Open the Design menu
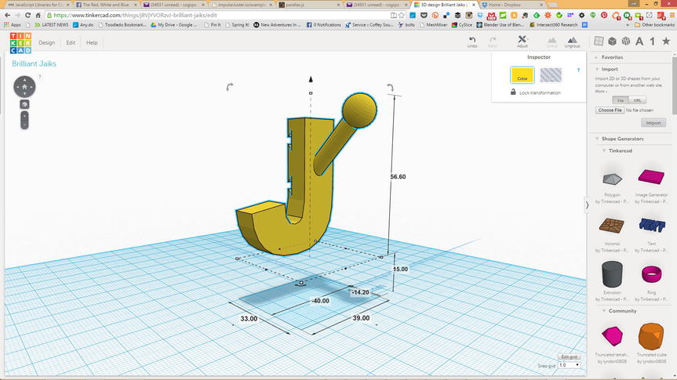Viewport: 677px width, 380px height. point(47,43)
